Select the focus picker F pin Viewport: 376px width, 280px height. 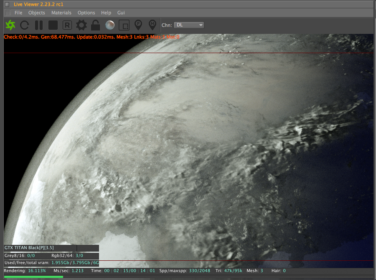138,25
